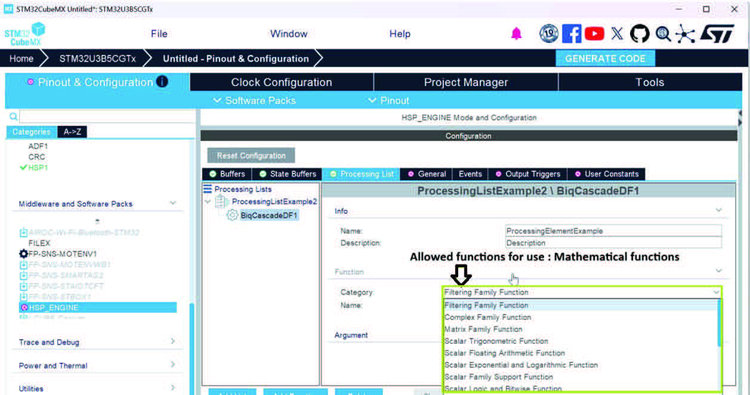Open the Help menu

400,34
